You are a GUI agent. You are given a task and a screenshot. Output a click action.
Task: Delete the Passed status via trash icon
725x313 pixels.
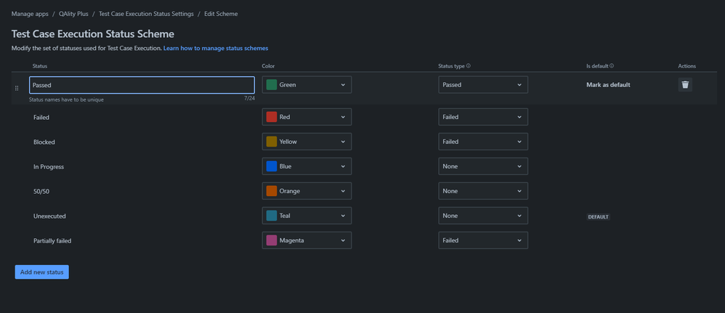point(685,85)
